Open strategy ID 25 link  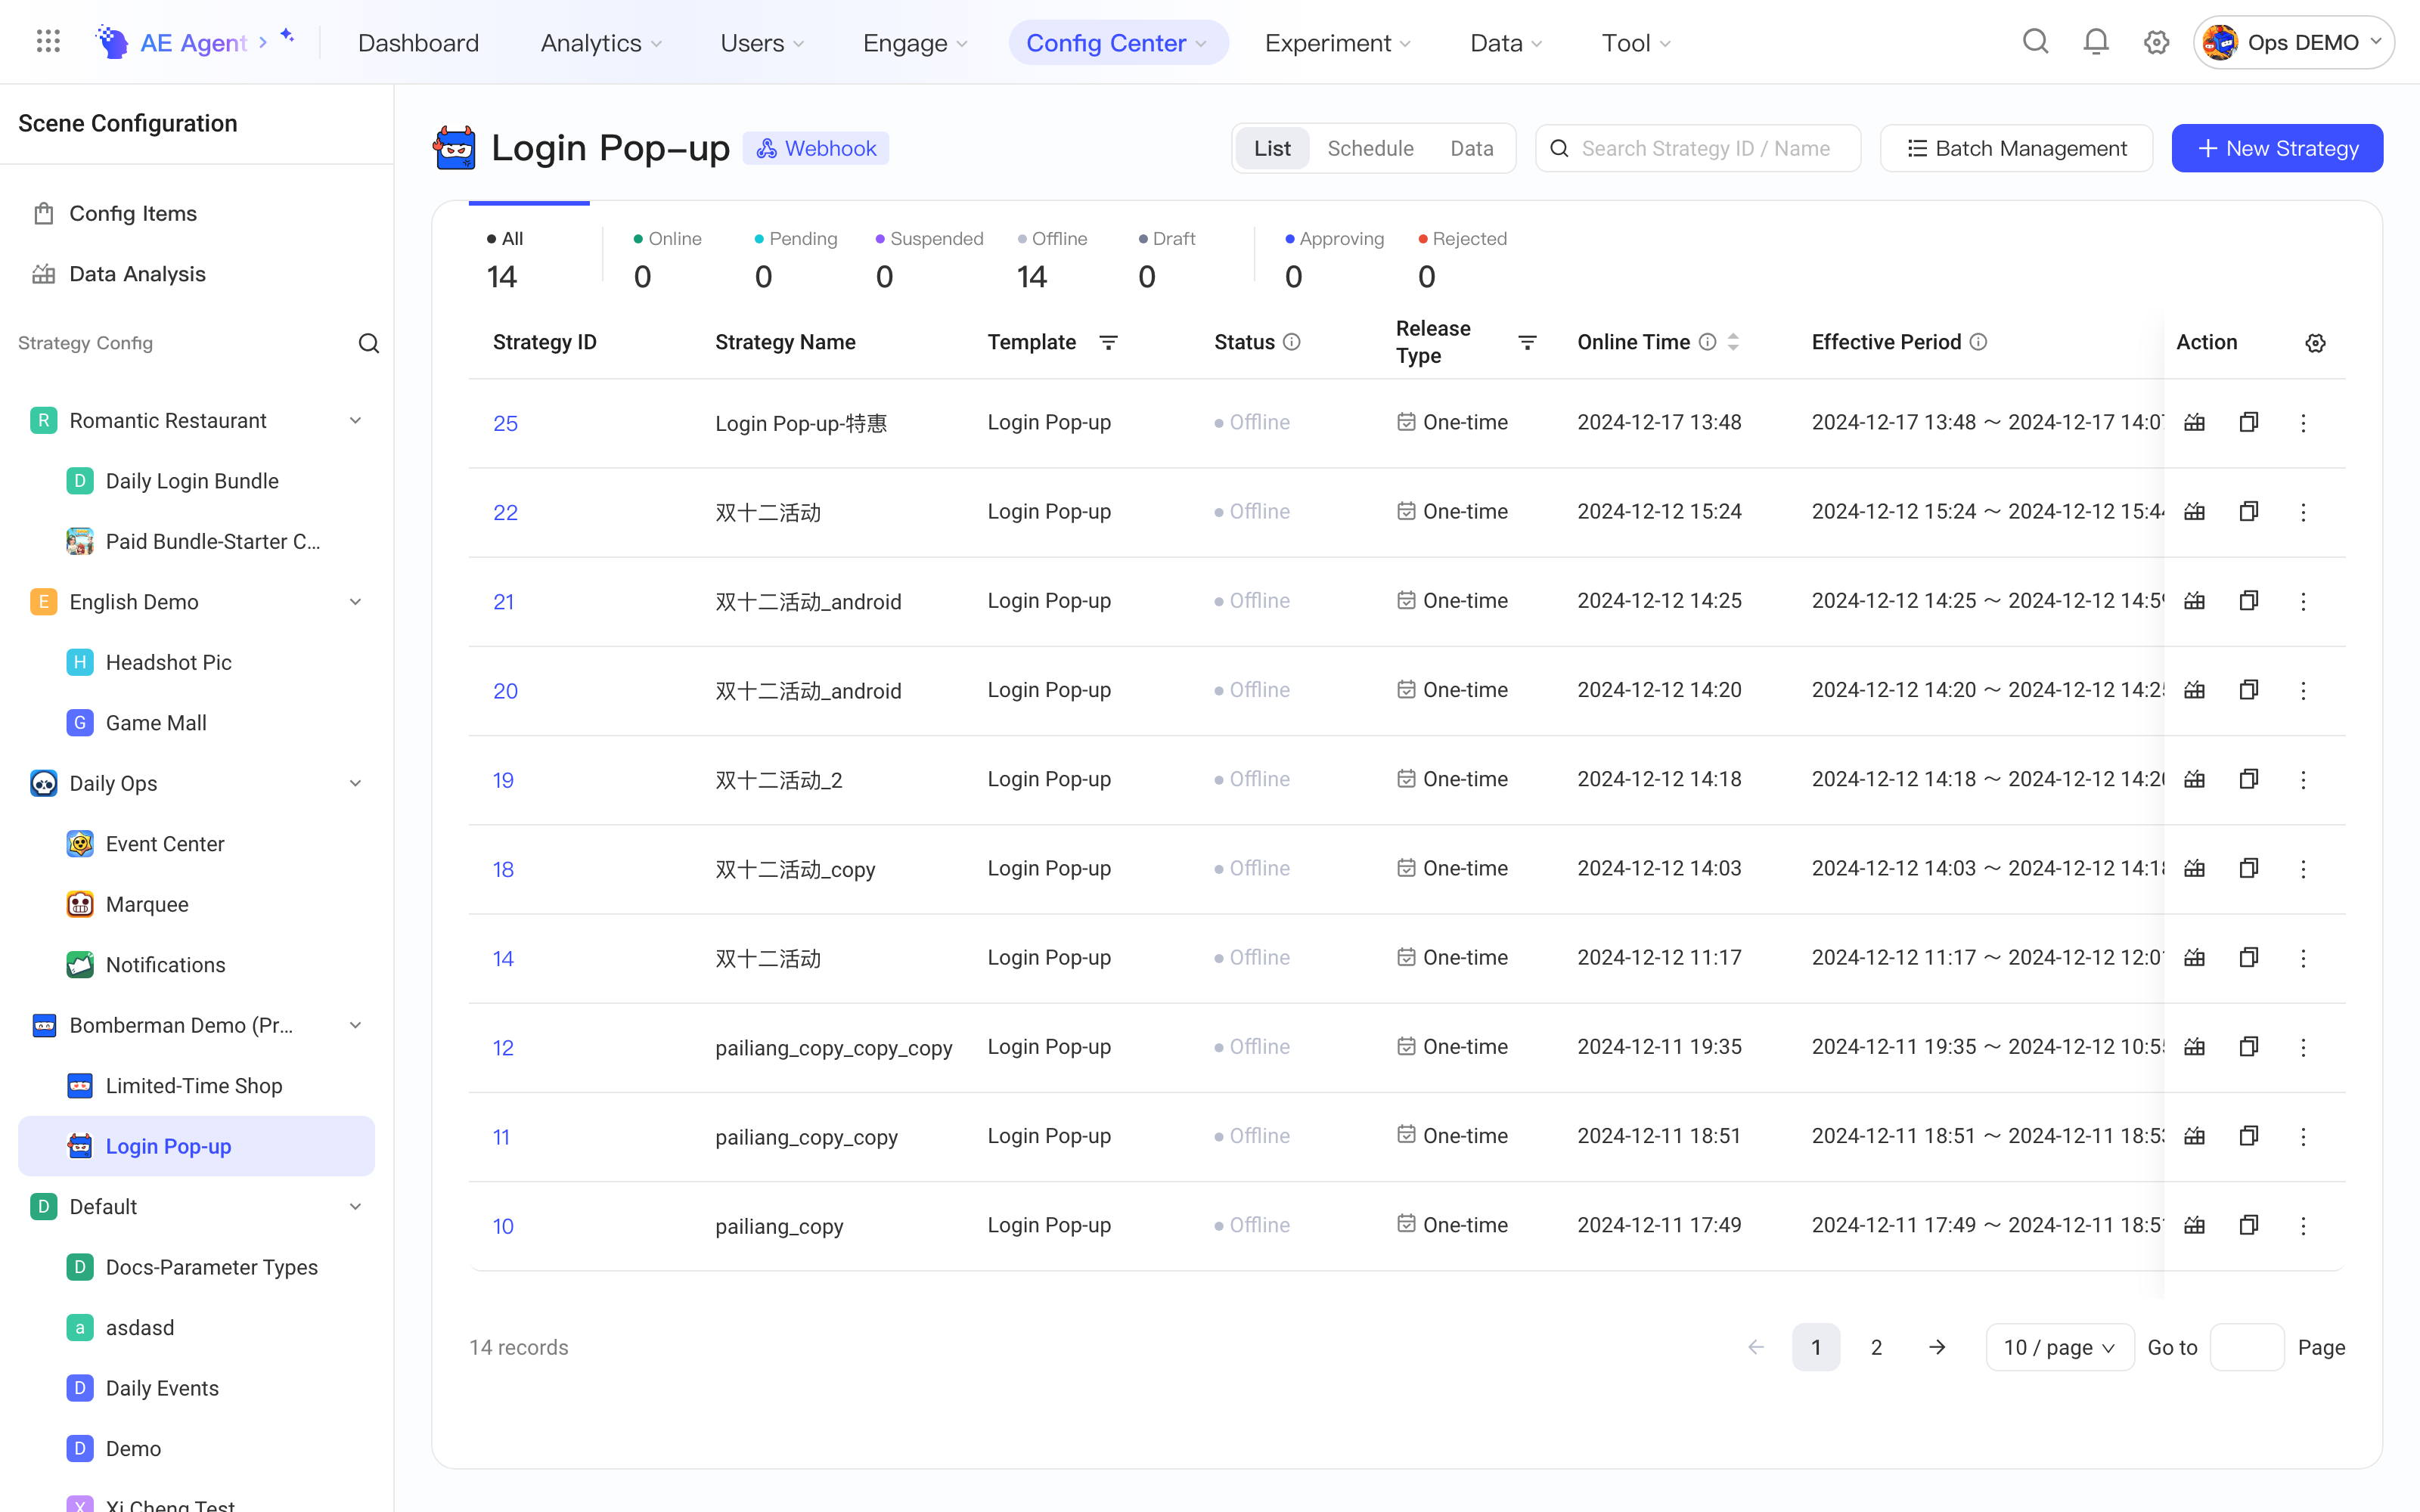[x=505, y=423]
